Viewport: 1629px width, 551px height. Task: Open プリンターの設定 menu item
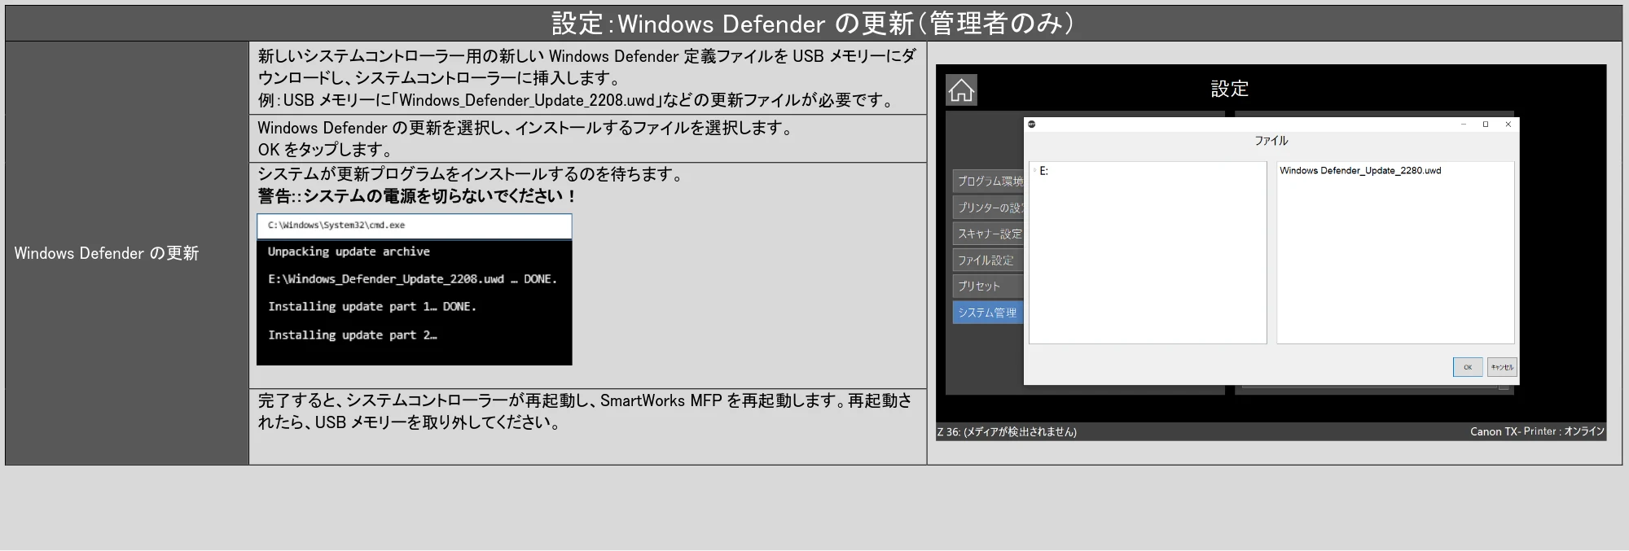(x=989, y=208)
